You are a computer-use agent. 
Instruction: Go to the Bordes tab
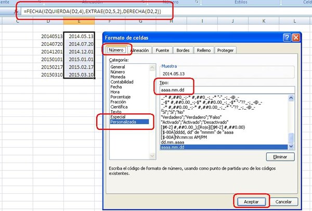click(x=182, y=50)
